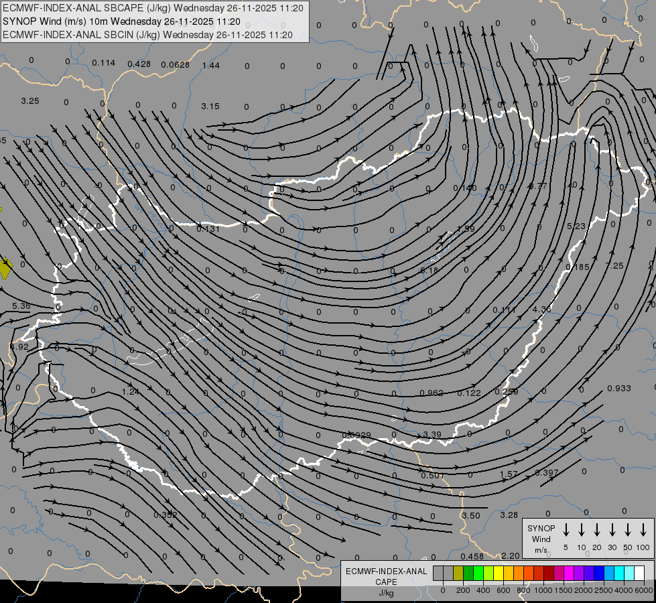The height and width of the screenshot is (603, 656).
Task: Pick the olive swatch in CAPE legend
Action: (x=458, y=574)
